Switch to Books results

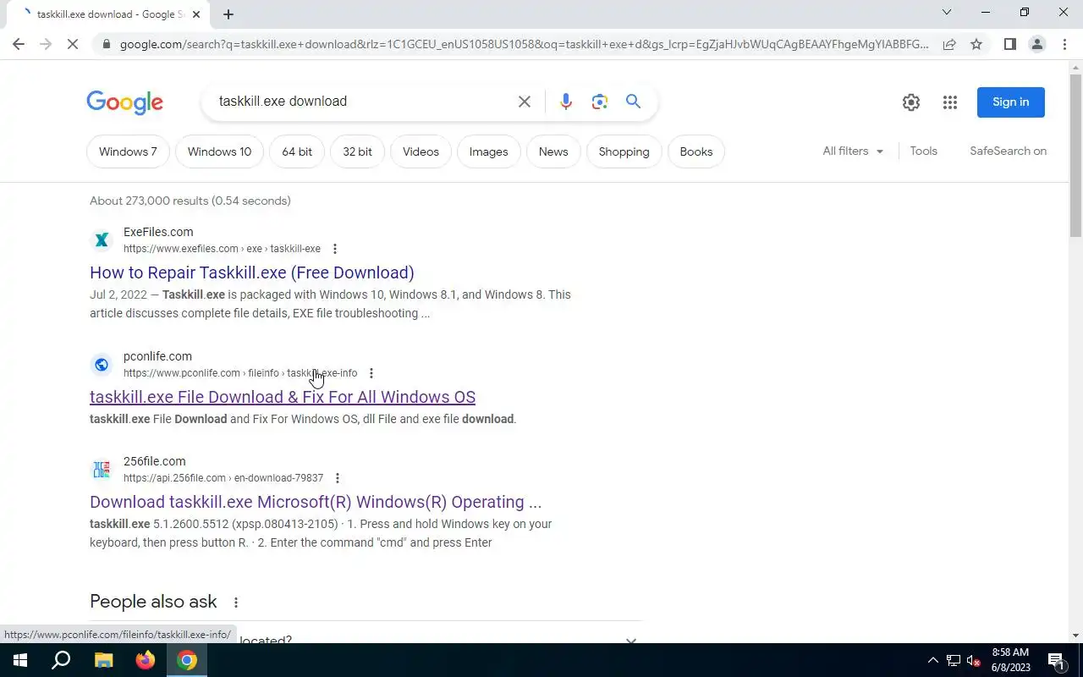[x=696, y=152]
